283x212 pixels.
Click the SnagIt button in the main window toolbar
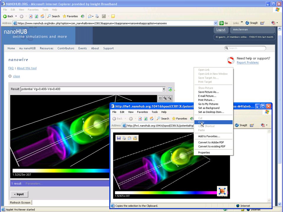[251, 23]
